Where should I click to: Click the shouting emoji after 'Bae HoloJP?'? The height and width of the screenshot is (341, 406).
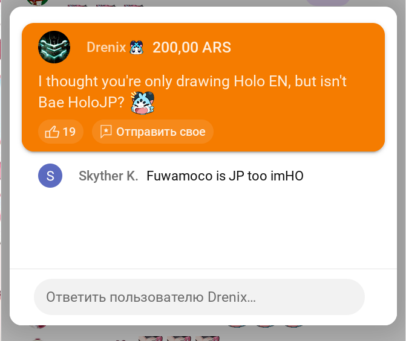(142, 103)
